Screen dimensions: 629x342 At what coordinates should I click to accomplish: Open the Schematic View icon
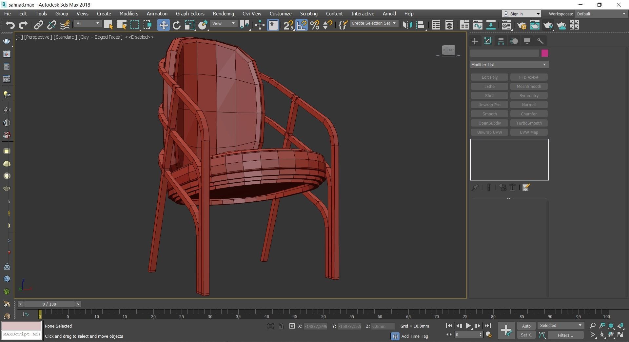(491, 25)
